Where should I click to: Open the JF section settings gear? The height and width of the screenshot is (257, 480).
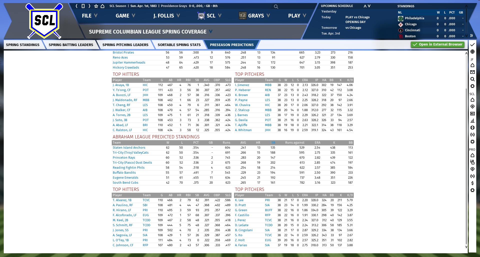(x=472, y=86)
